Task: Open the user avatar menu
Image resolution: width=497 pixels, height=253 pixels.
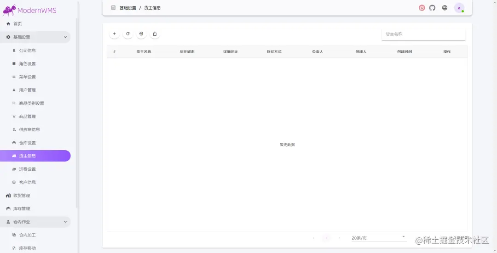Action: click(459, 8)
